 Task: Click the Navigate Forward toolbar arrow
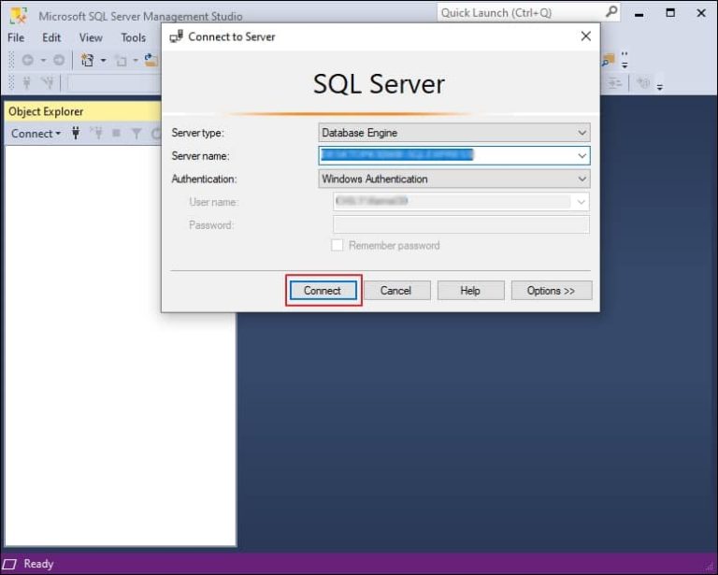[59, 60]
